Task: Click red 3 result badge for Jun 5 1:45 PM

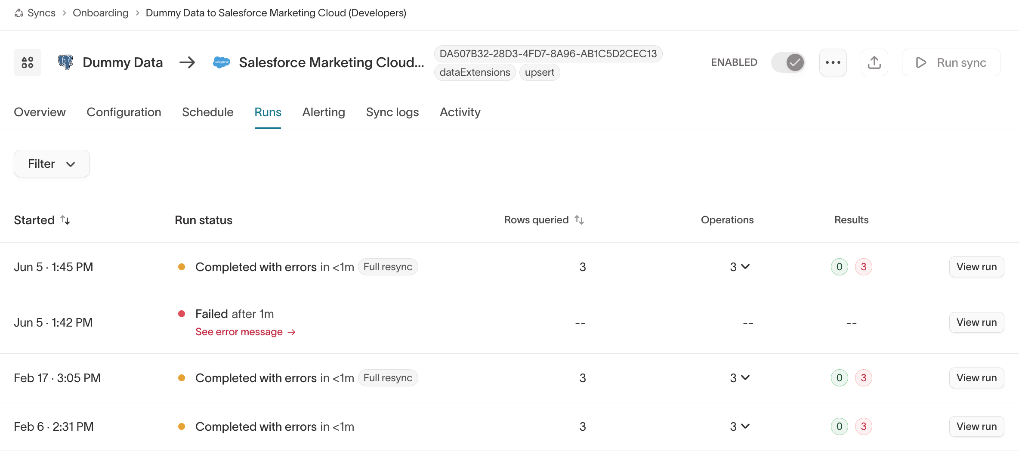Action: click(x=864, y=267)
